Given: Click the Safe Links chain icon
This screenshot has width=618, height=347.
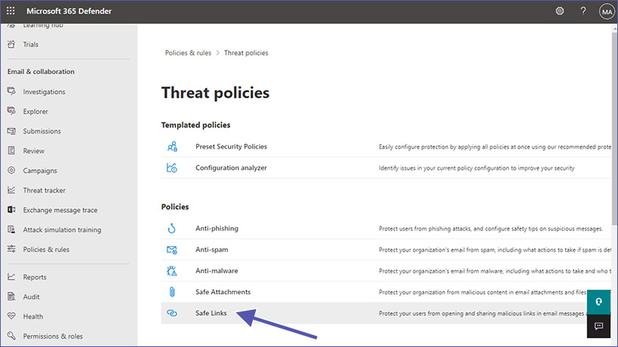Looking at the screenshot, I should coord(172,313).
